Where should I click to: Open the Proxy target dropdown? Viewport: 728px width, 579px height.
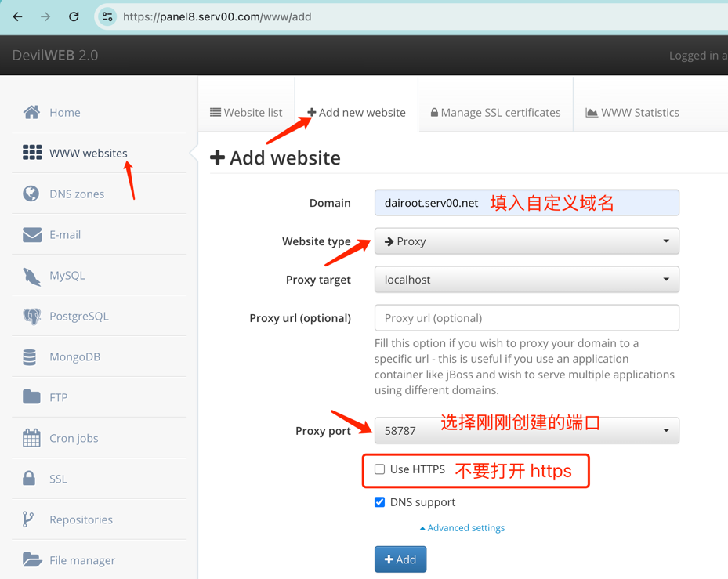[x=526, y=280]
